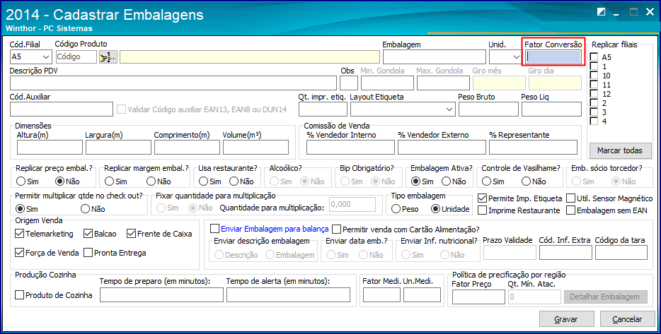This screenshot has width=661, height=334.
Task: Click the Descrição PDV field
Action: pos(173,83)
